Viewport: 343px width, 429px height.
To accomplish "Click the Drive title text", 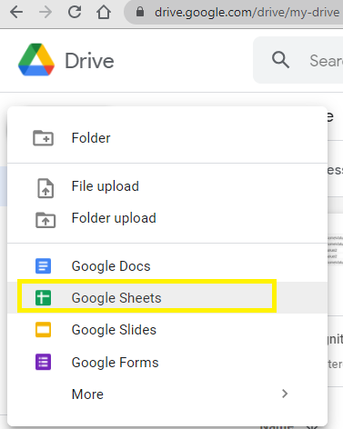I will click(89, 61).
